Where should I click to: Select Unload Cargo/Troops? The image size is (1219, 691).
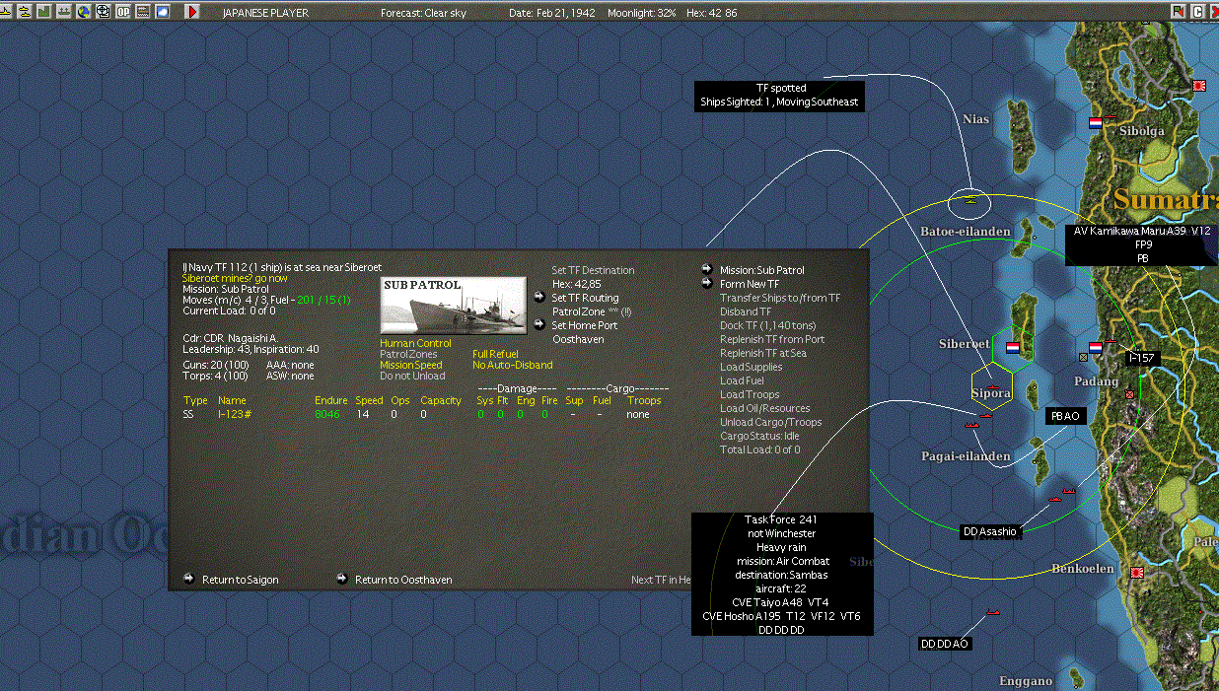pos(770,422)
